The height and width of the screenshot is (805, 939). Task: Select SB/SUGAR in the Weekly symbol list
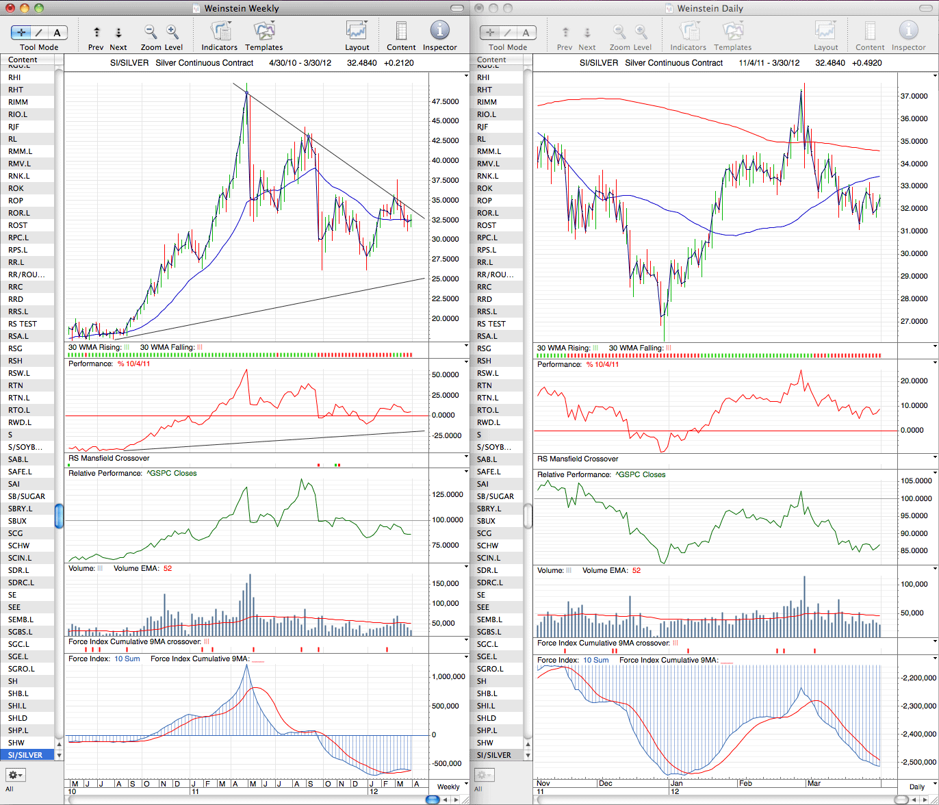pos(27,496)
